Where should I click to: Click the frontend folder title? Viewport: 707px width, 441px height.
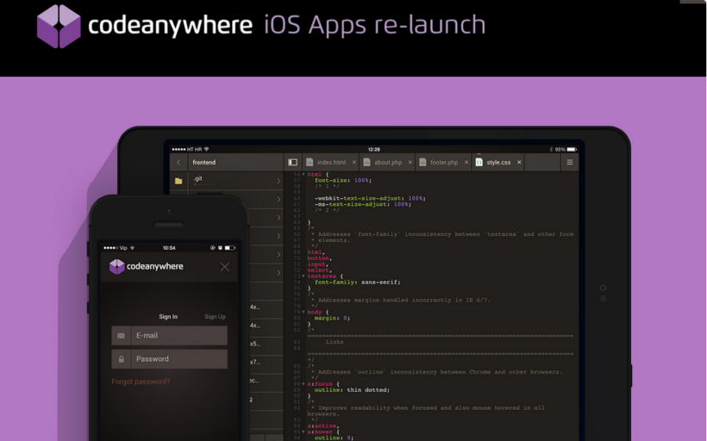click(204, 162)
